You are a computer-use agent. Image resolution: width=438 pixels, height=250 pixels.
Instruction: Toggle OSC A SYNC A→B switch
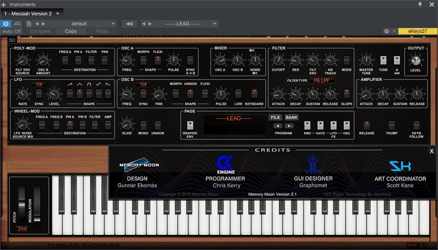(x=190, y=60)
